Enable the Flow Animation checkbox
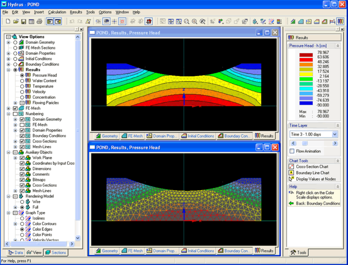Image resolution: width=348 pixels, height=265 pixels. [292, 151]
